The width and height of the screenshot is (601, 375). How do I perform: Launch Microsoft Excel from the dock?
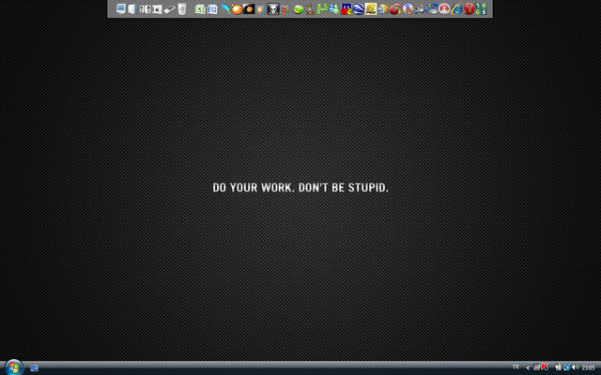tap(200, 9)
